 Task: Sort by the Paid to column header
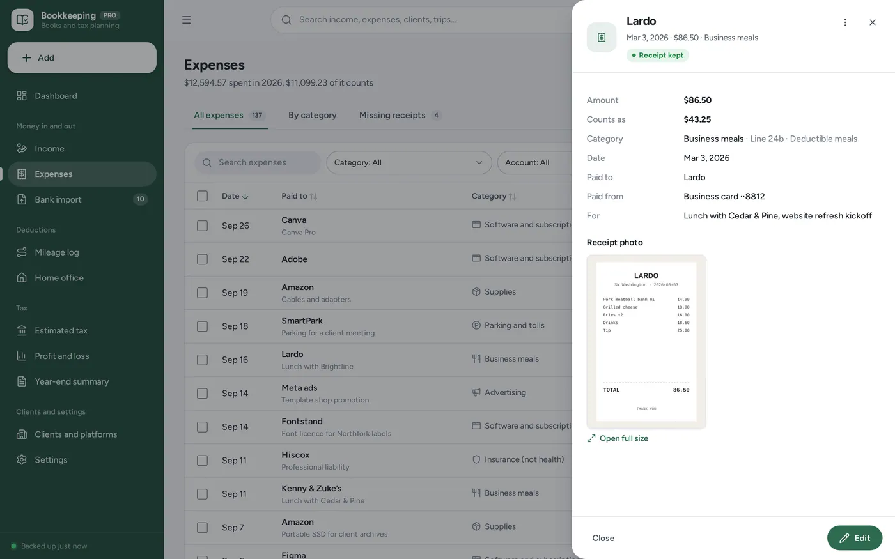pyautogui.click(x=299, y=196)
